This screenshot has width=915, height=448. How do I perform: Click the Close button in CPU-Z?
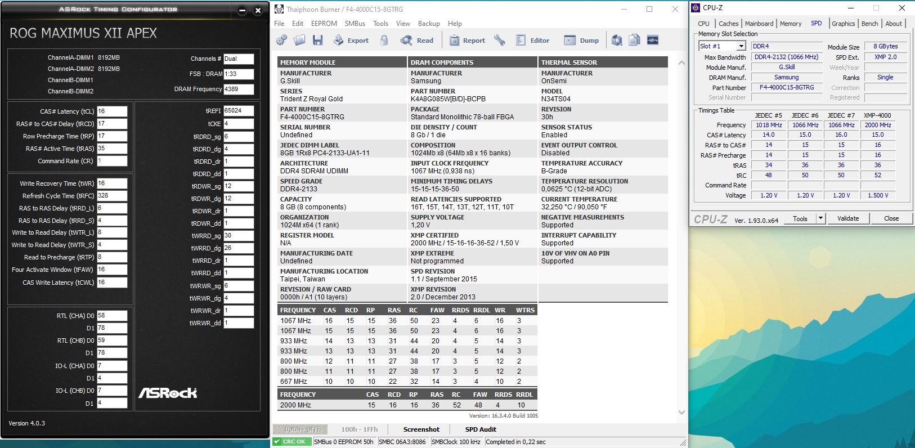891,218
